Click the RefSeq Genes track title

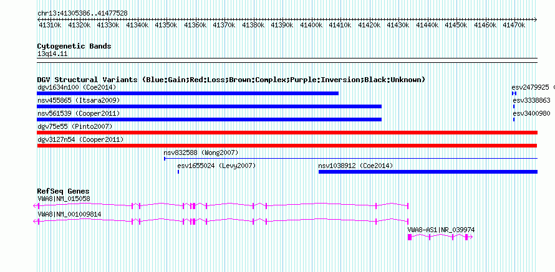(64, 192)
